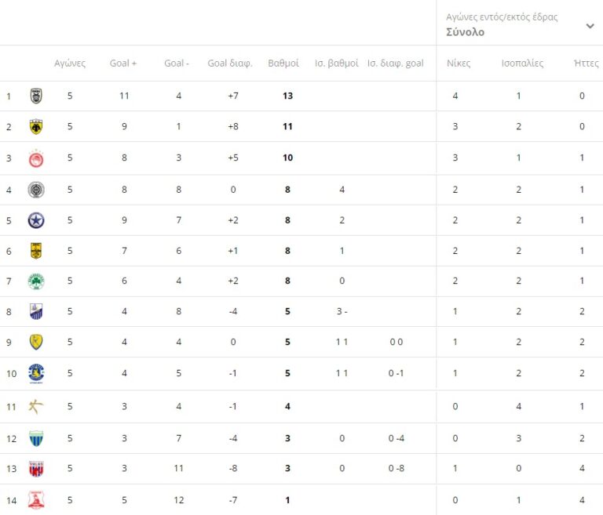Select the Ήττες column header
The height and width of the screenshot is (515, 603).
(587, 63)
